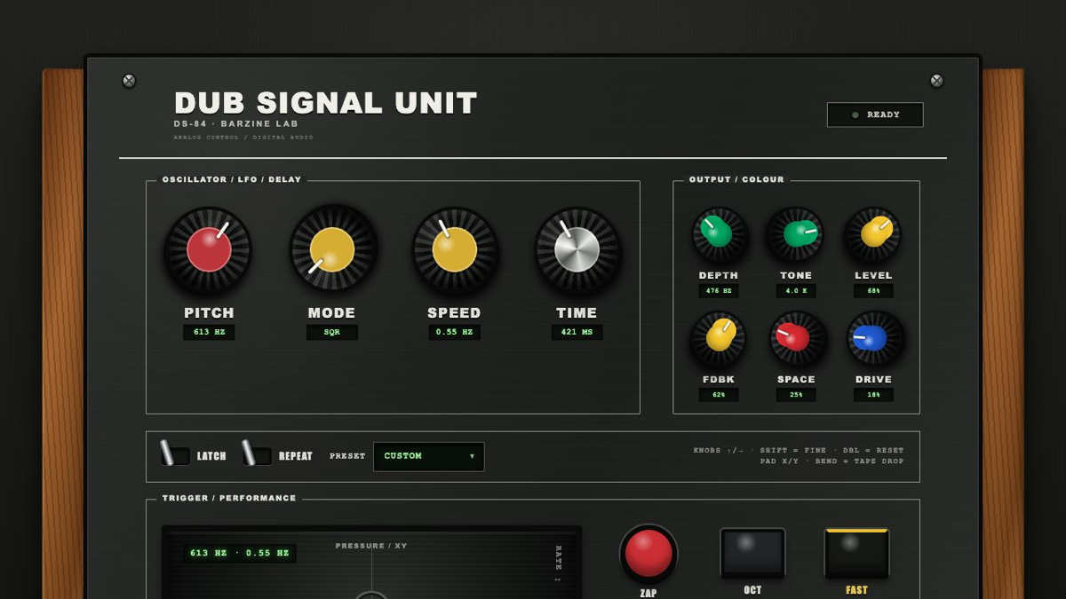Click the PITCH readout 613 HZ

click(x=209, y=332)
